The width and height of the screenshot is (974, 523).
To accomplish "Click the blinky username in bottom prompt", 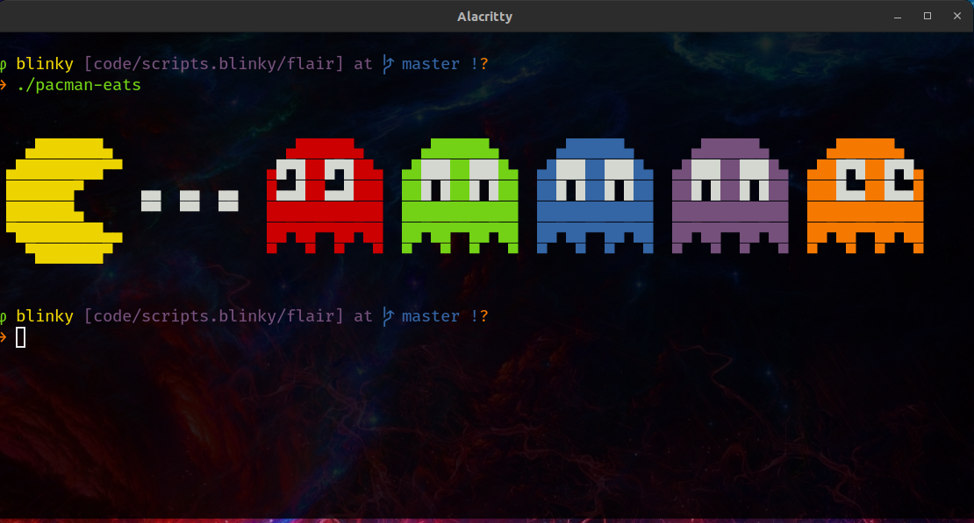I will [45, 315].
